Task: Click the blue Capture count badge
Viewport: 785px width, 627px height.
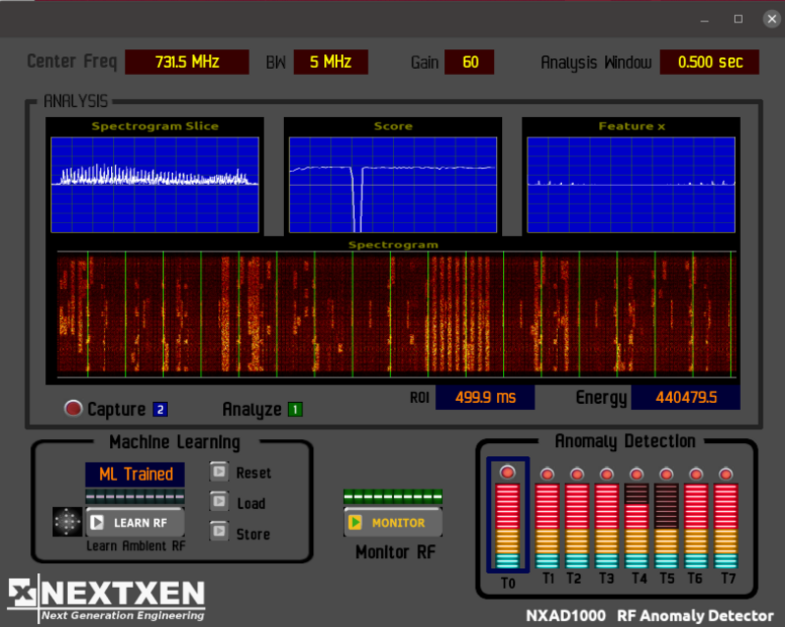Action: [x=160, y=410]
